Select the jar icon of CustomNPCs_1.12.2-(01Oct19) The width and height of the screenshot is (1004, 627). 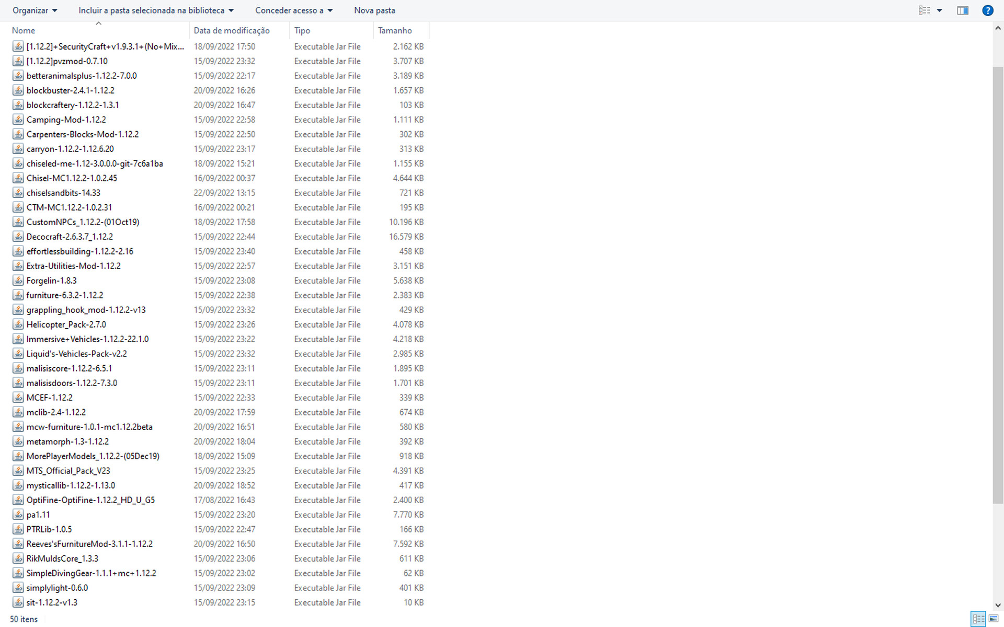point(18,222)
